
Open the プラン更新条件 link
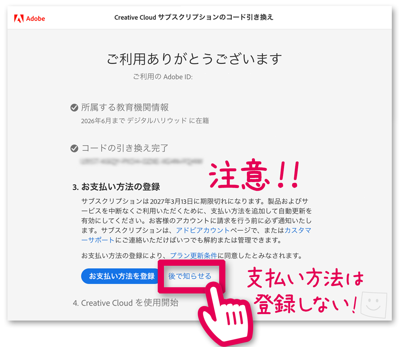click(x=194, y=256)
